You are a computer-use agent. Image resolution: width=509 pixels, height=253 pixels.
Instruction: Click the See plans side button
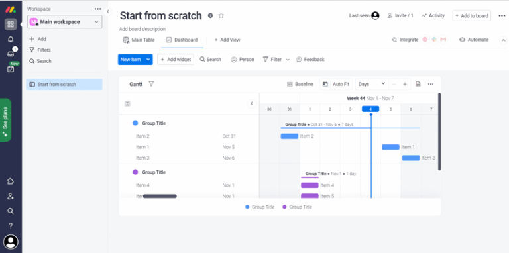point(5,120)
